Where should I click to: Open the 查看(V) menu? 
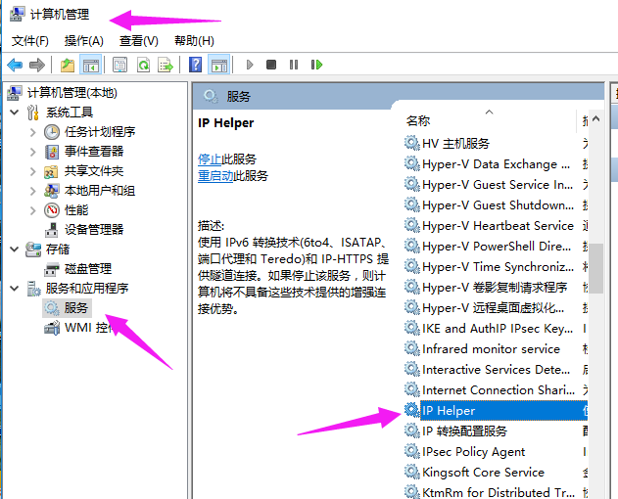138,40
